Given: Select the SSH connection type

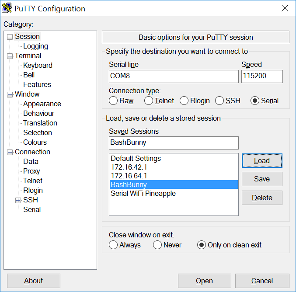Looking at the screenshot, I should tap(219, 101).
